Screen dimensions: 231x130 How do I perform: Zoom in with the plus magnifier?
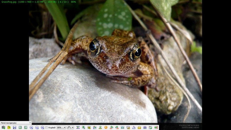(31, 127)
